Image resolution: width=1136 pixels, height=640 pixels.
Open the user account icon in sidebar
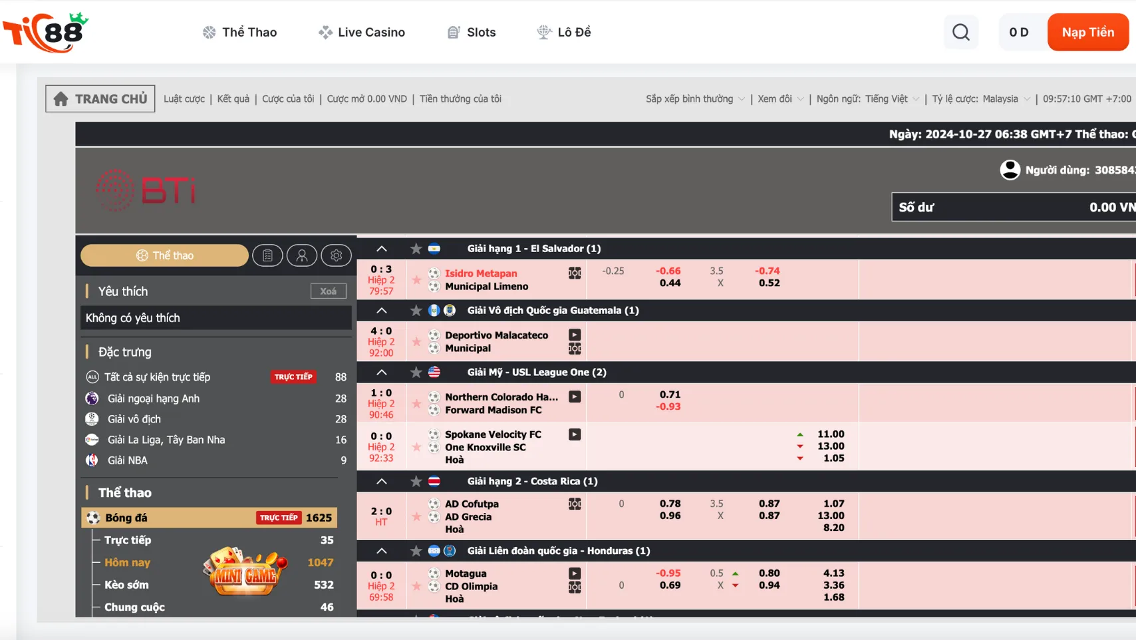[302, 255]
